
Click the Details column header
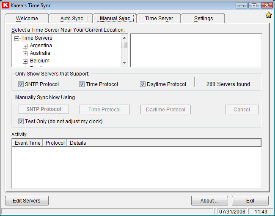[x=164, y=143]
